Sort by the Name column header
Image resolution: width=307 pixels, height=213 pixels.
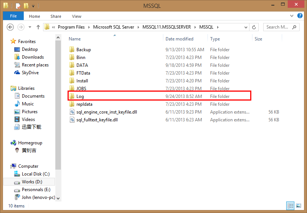(75, 39)
